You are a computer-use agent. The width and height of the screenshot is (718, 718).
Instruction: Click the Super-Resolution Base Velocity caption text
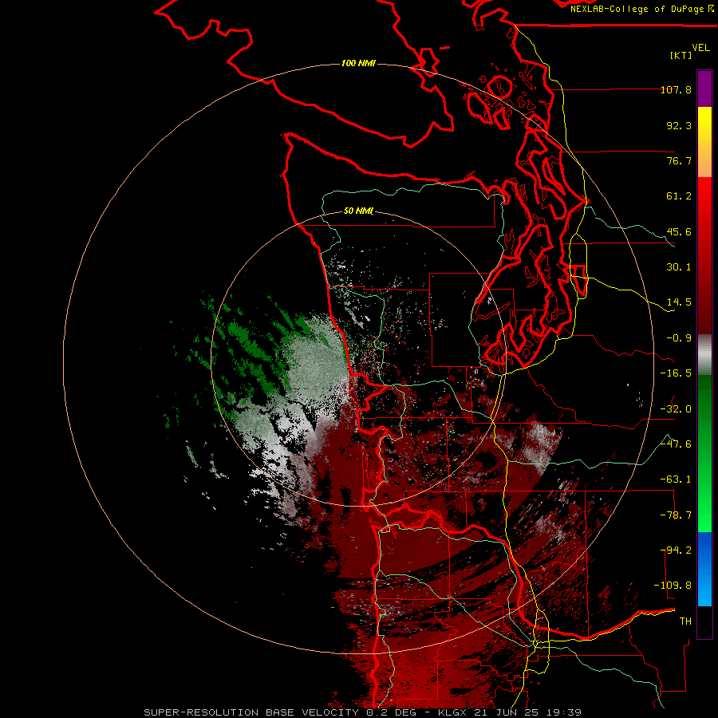click(363, 712)
